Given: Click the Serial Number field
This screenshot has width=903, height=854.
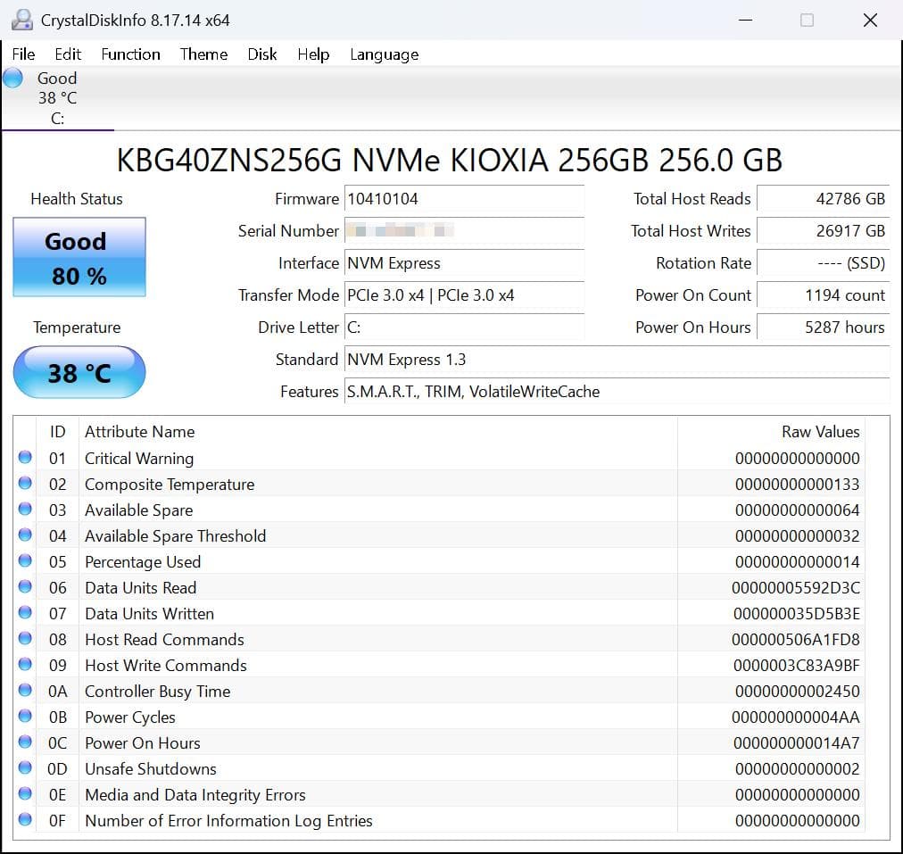Looking at the screenshot, I should 464,230.
